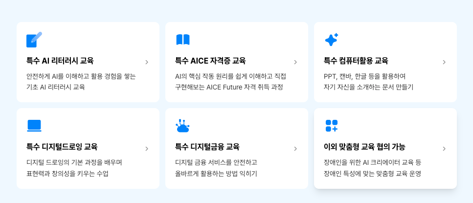Click the sparkle stars icon for 컴퓨터활용
473x203 pixels.
(331, 40)
